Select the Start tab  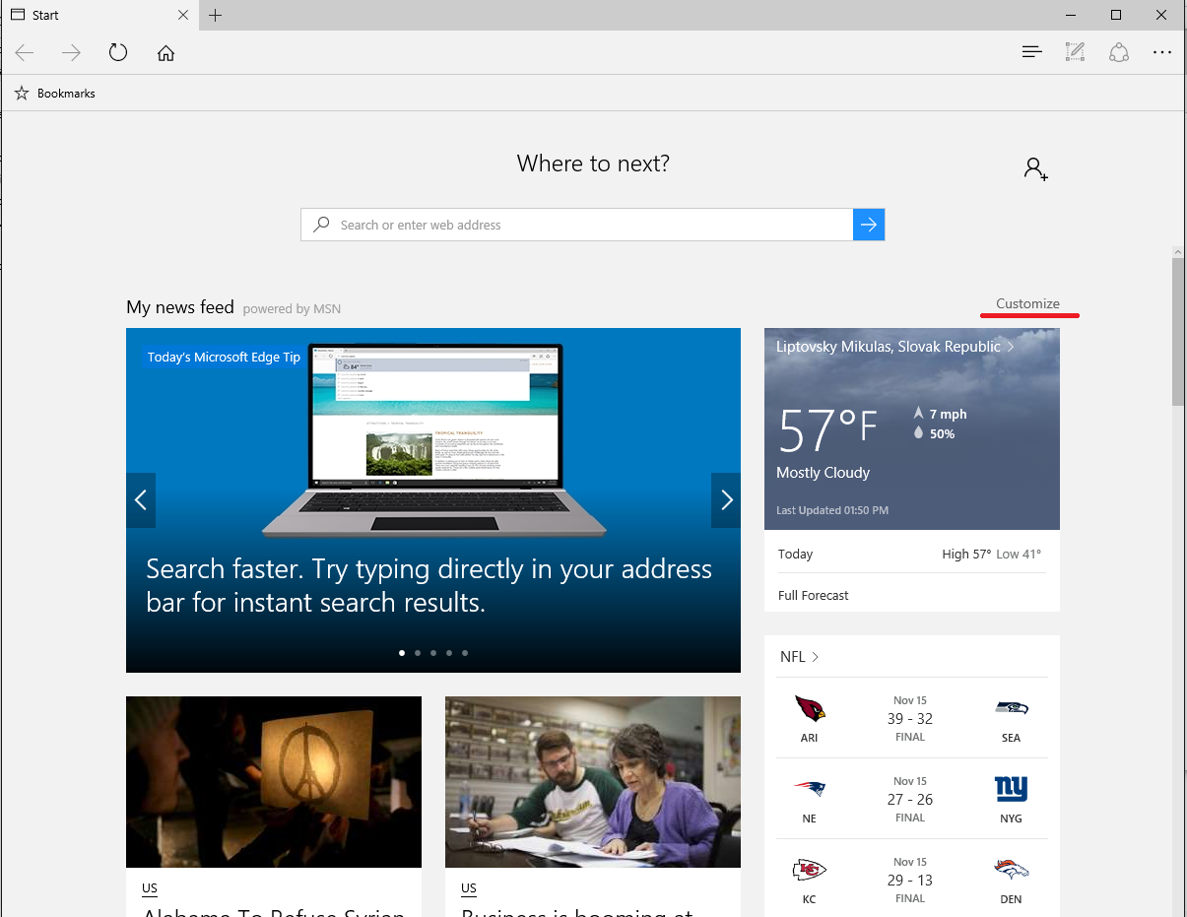click(99, 15)
